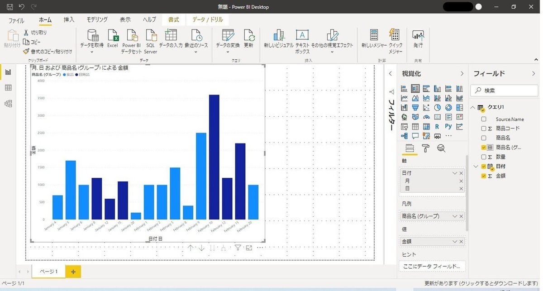Switch to 挿入 ribbon tab
The image size is (543, 291).
[x=69, y=20]
